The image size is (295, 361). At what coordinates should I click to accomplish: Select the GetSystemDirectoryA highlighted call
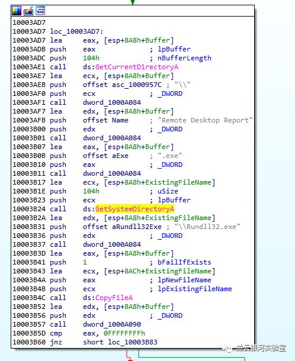coord(134,209)
